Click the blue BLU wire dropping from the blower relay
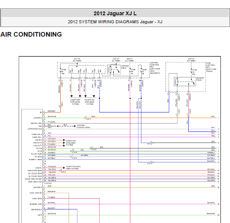Image resolution: width=230 pixels, height=223 pixels. click(188, 124)
